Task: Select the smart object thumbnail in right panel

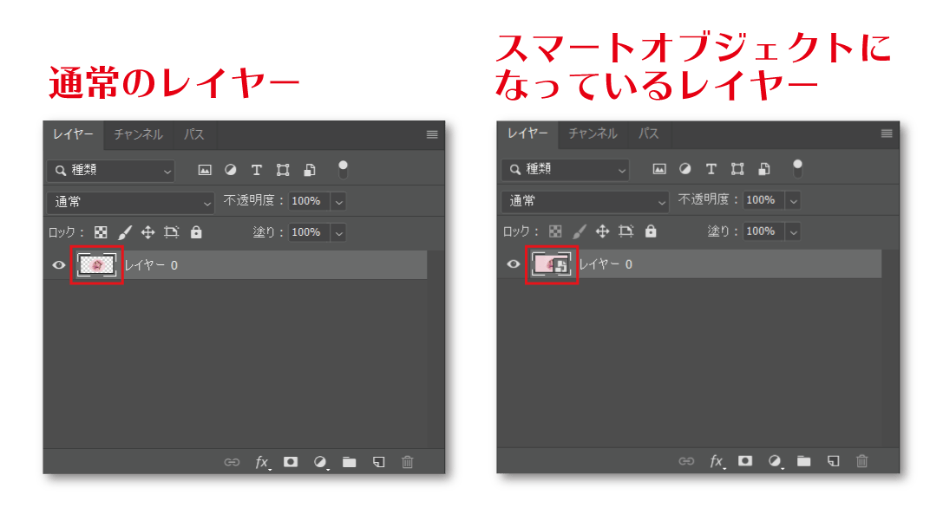Action: click(552, 264)
